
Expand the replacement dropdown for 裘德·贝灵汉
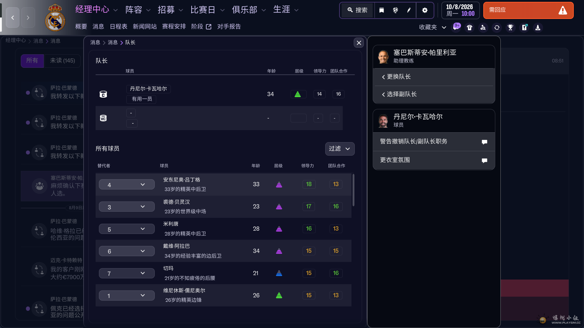127,206
